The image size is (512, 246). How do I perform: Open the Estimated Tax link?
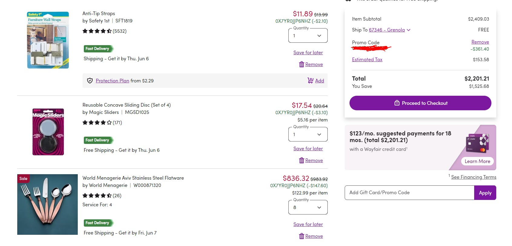click(367, 59)
